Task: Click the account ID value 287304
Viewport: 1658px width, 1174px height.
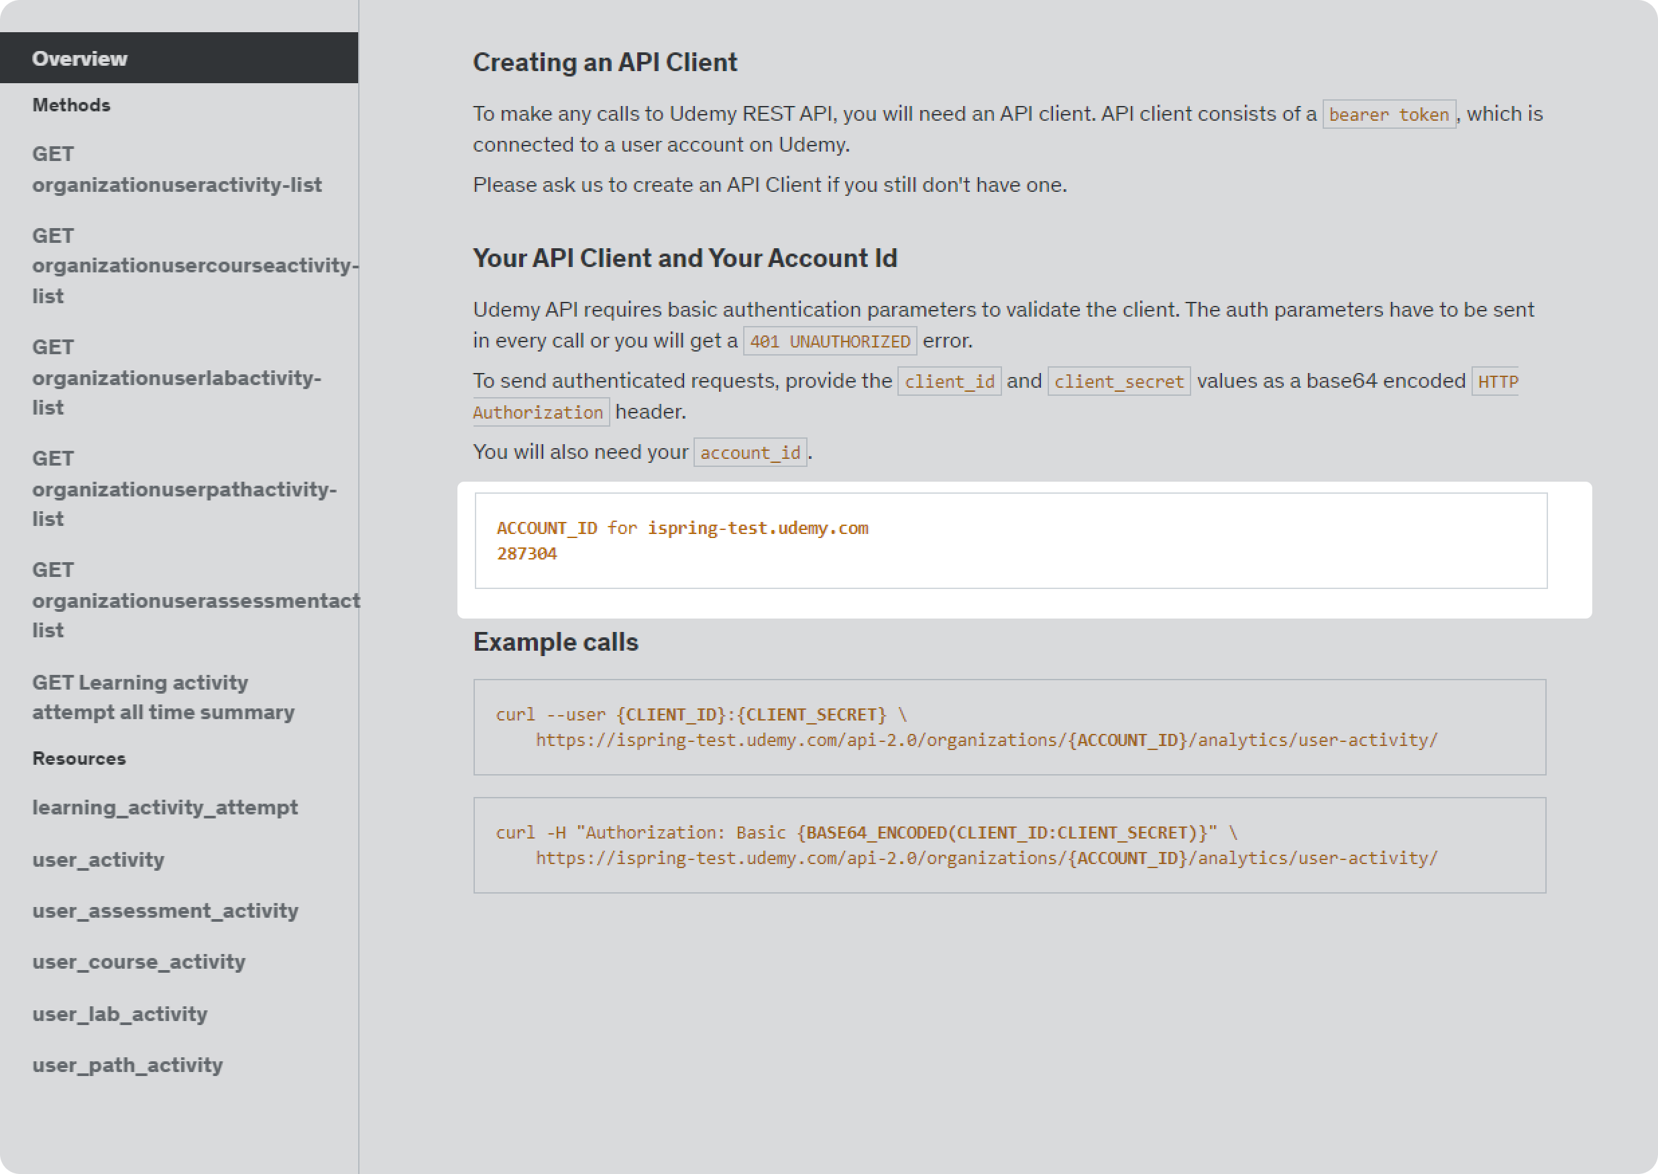Action: point(527,553)
